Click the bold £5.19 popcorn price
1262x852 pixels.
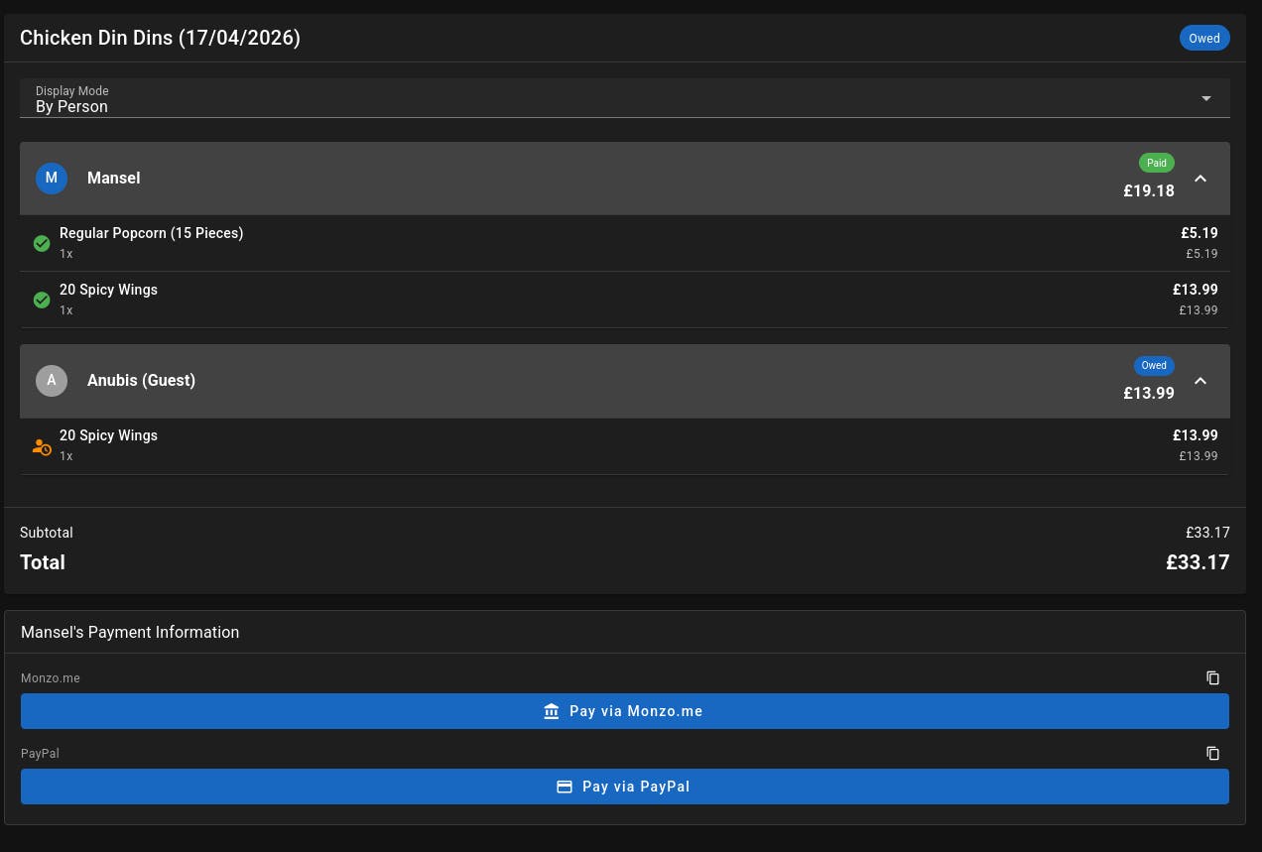click(1199, 233)
